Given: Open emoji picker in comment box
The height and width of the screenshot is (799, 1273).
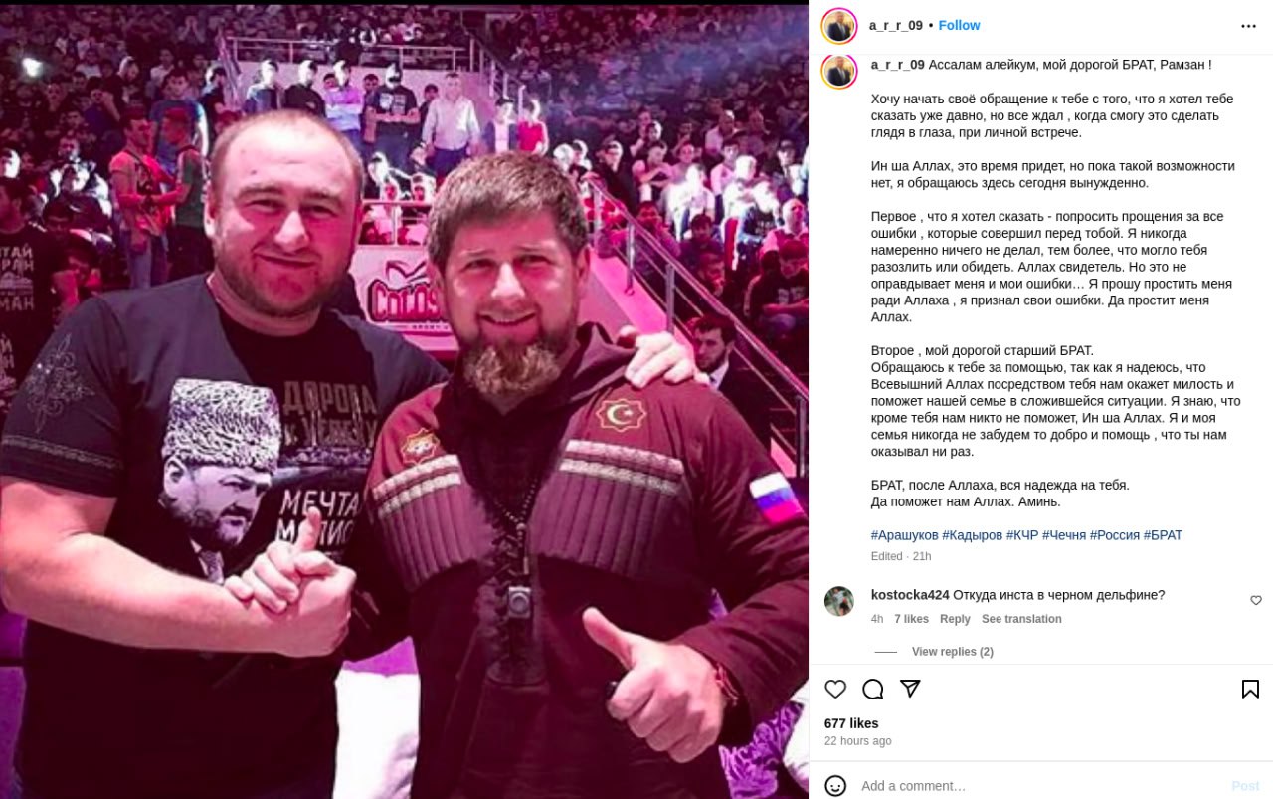Looking at the screenshot, I should (x=835, y=785).
